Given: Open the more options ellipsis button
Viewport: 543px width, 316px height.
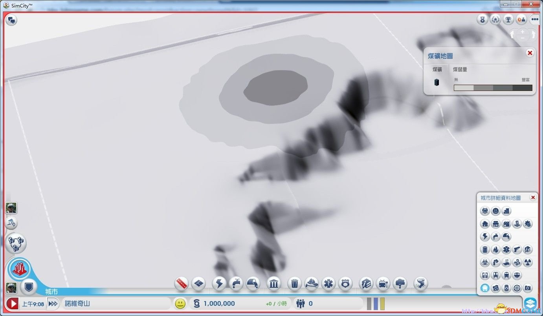Looking at the screenshot, I should 534,19.
